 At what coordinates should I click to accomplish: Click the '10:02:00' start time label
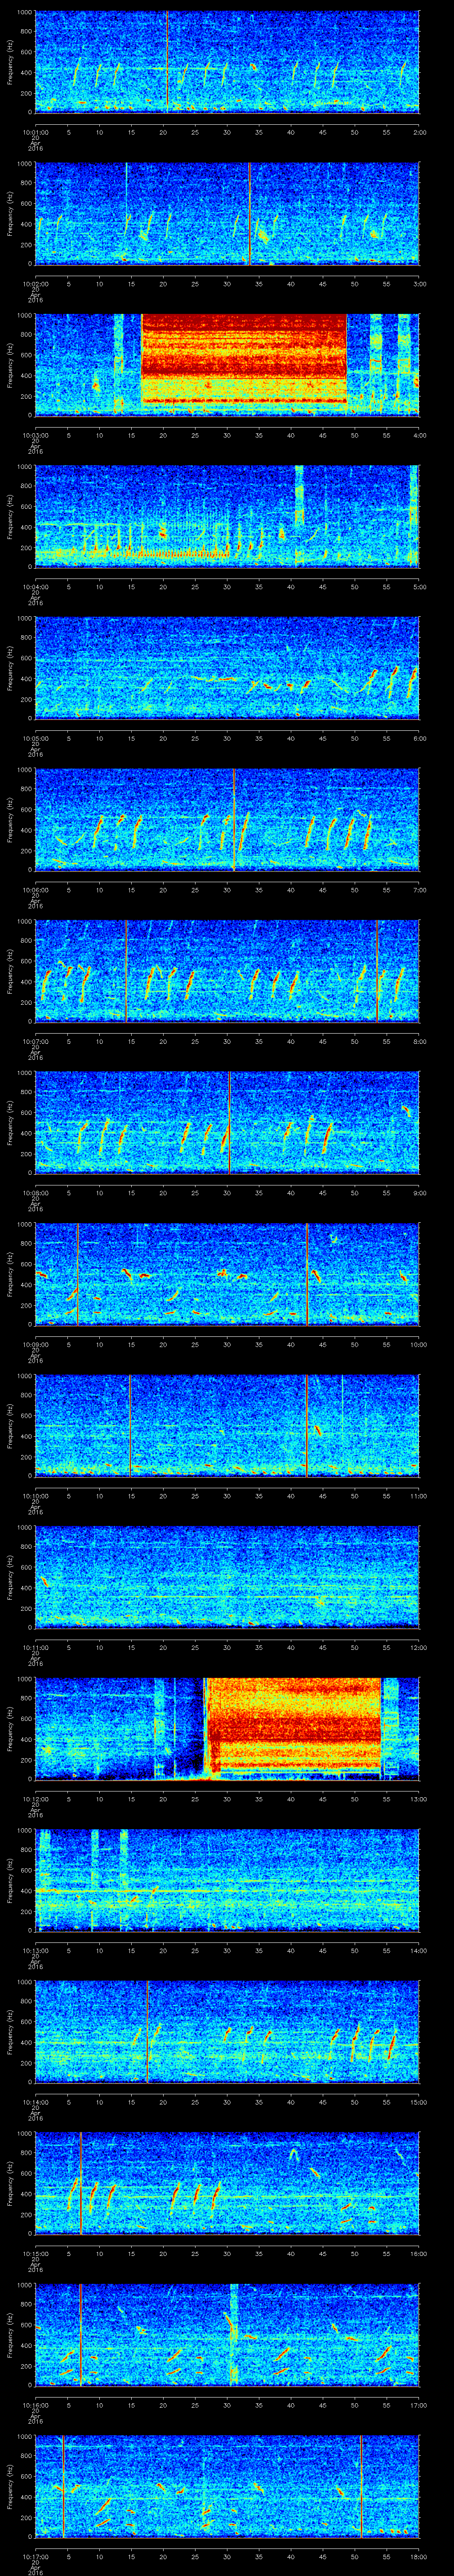coord(35,284)
